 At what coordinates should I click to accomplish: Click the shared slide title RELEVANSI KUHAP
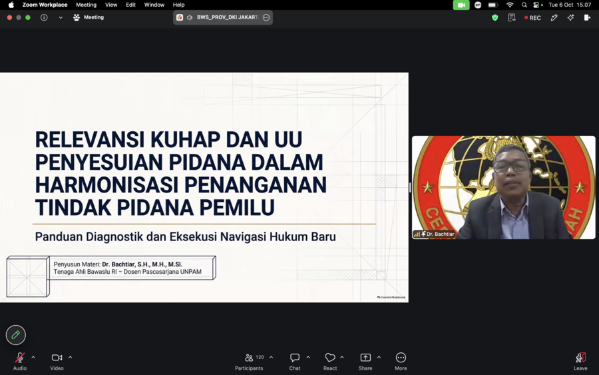pos(181,173)
